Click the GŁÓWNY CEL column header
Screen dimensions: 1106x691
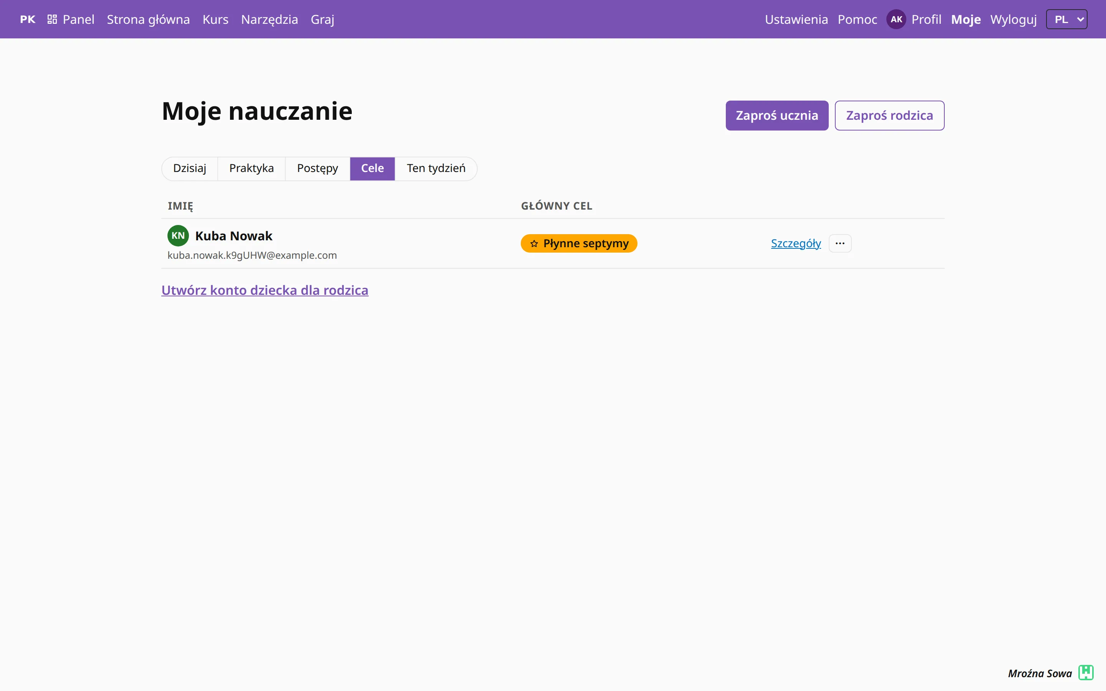[x=557, y=206]
